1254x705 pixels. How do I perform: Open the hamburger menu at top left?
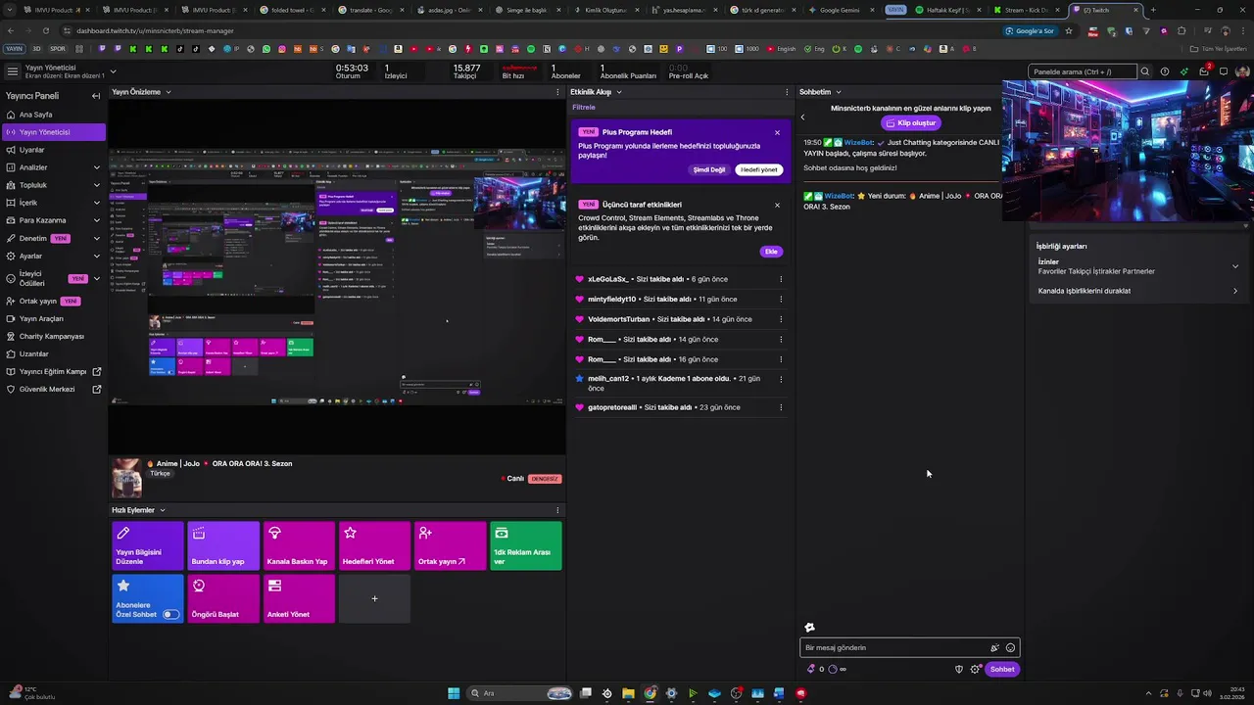[12, 70]
